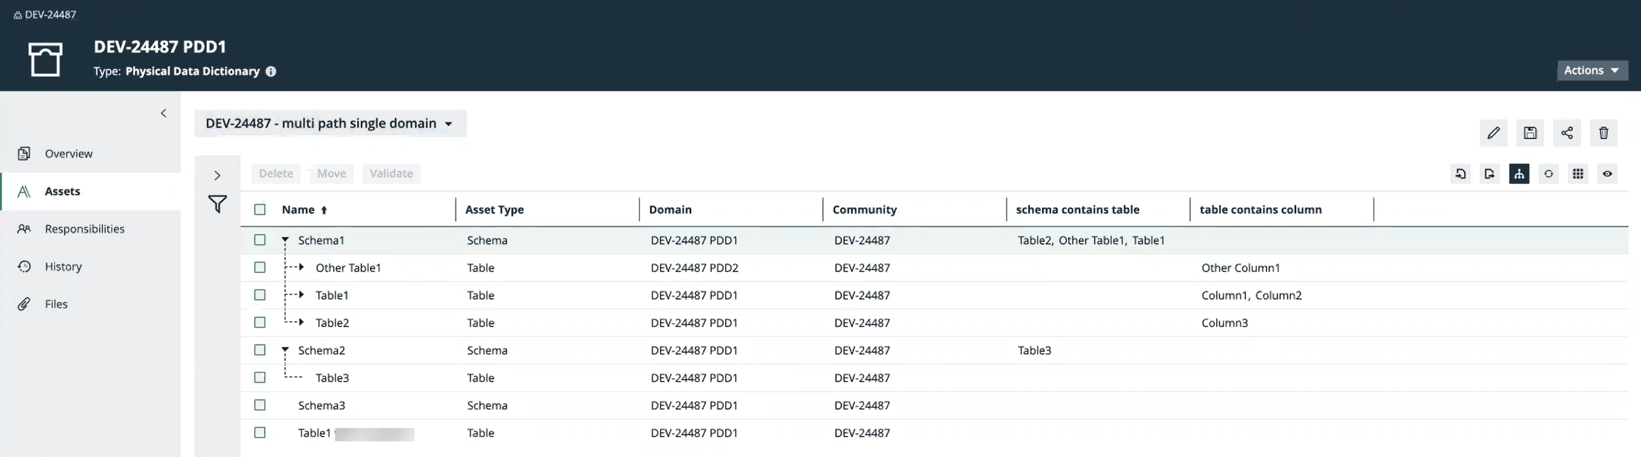Open the filter funnel icon
1641x457 pixels.
click(x=217, y=204)
